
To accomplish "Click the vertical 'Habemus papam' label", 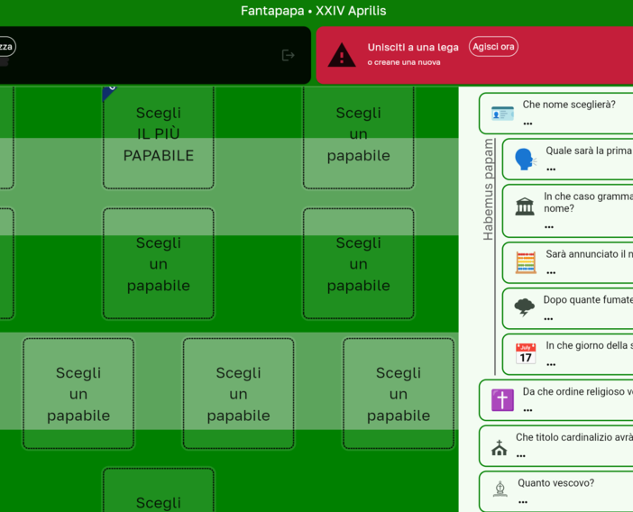I will [x=488, y=189].
